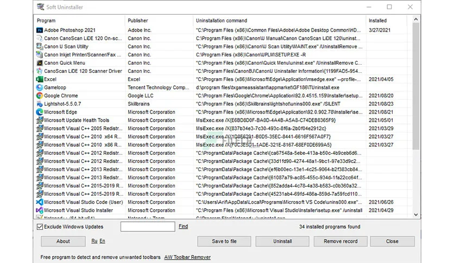Click the Find link
This screenshot has height=263, width=454.
[x=183, y=226]
